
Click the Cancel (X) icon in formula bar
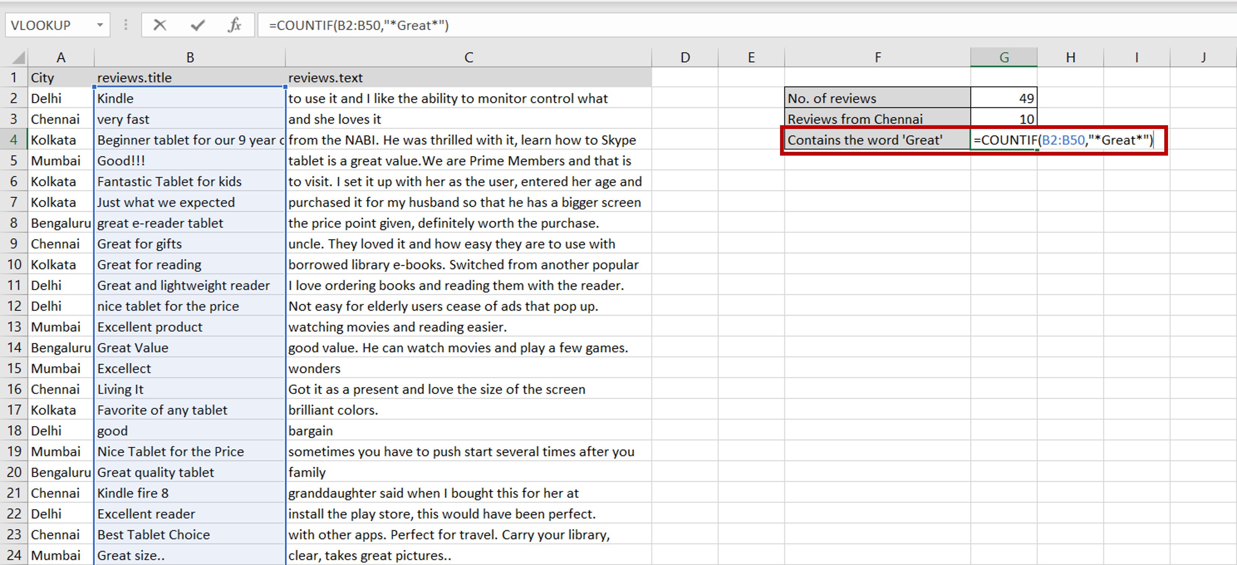160,25
